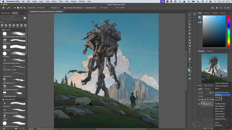Image resolution: width=232 pixels, height=130 pixels.
Task: Select the Clone Stamp tool
Action: tap(190, 40)
